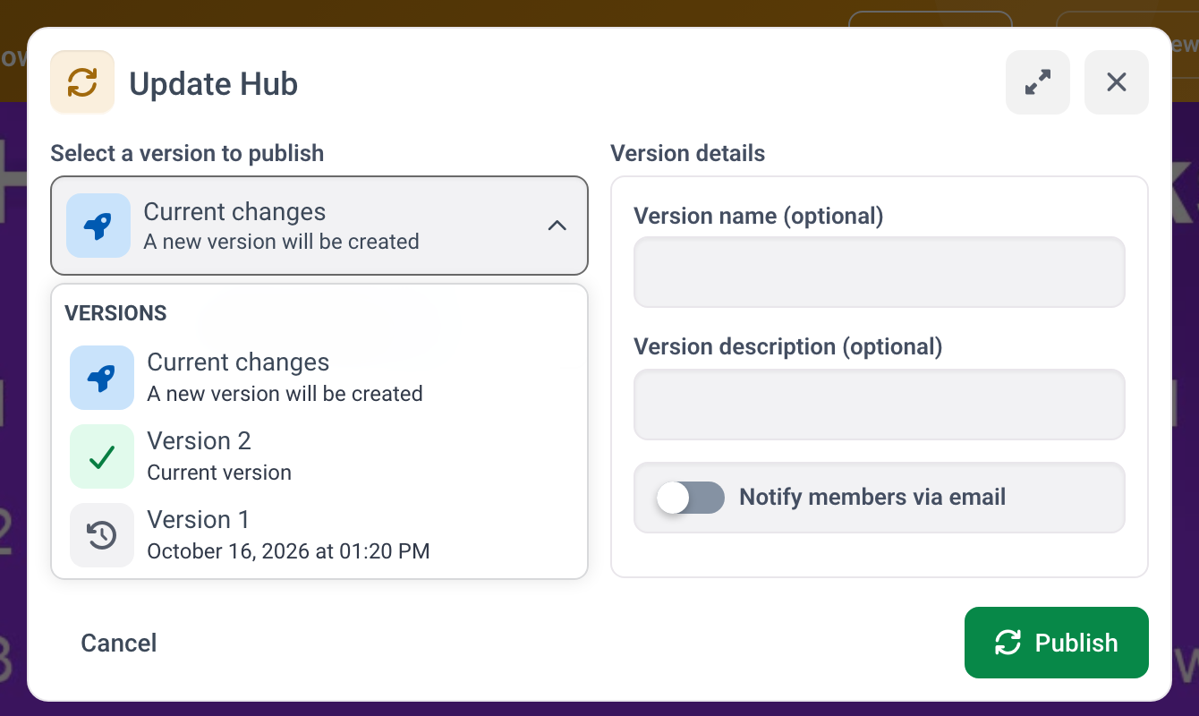Pick Version 1 dated October 16, 2026

(319, 535)
